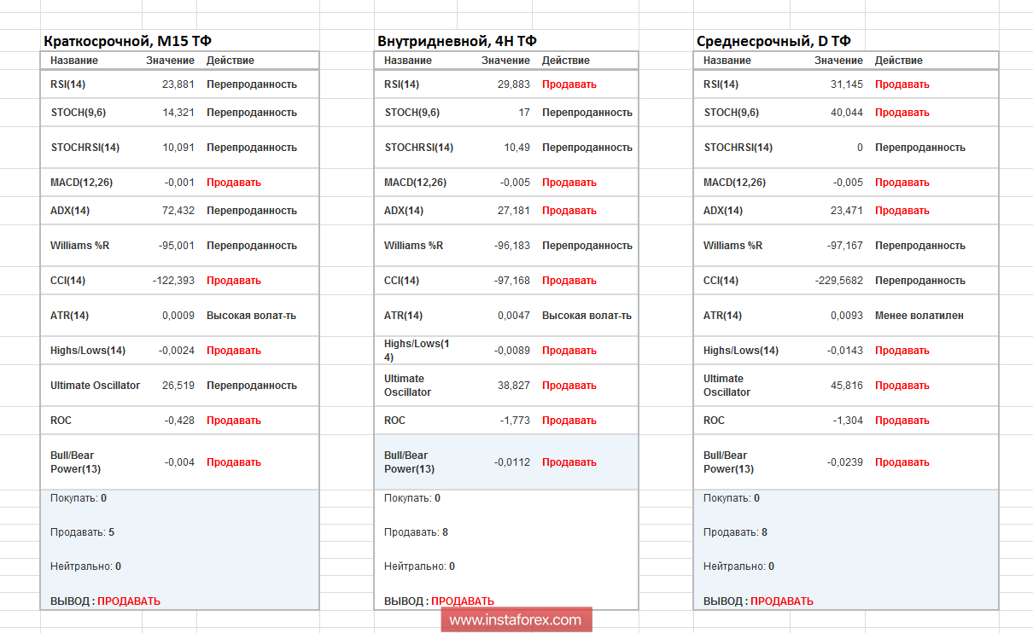The height and width of the screenshot is (633, 1033).
Task: Select the Ultimate Oscillator value 26,519
Action: [178, 386]
